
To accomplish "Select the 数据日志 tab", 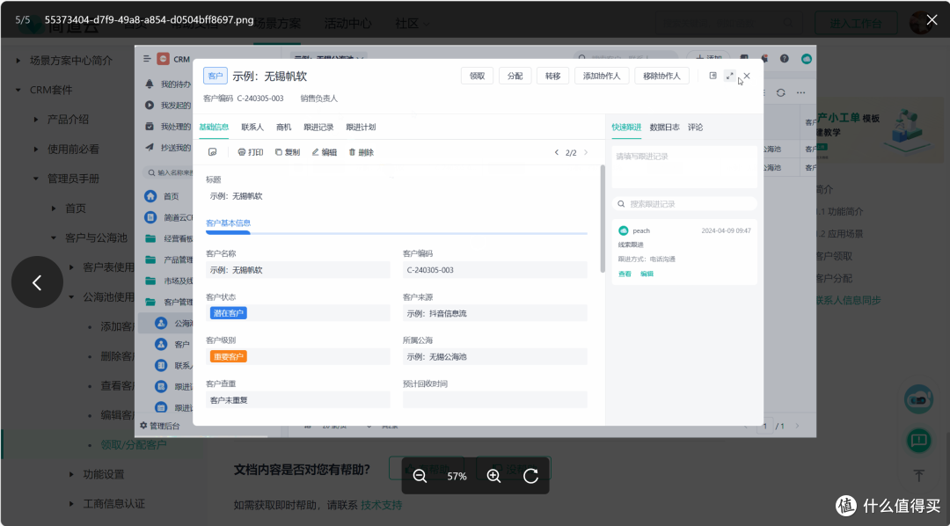I will 665,128.
